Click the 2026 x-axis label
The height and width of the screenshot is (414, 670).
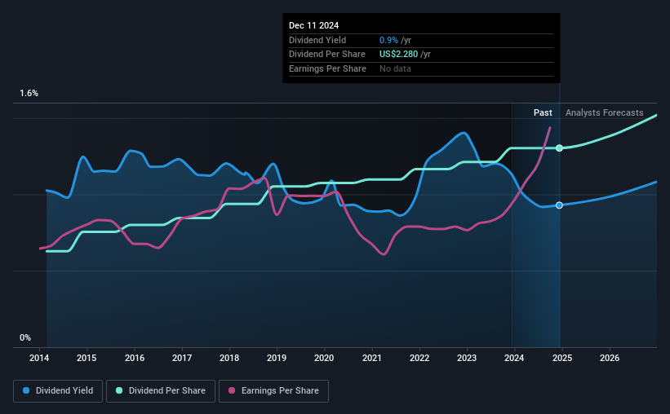[x=610, y=358]
